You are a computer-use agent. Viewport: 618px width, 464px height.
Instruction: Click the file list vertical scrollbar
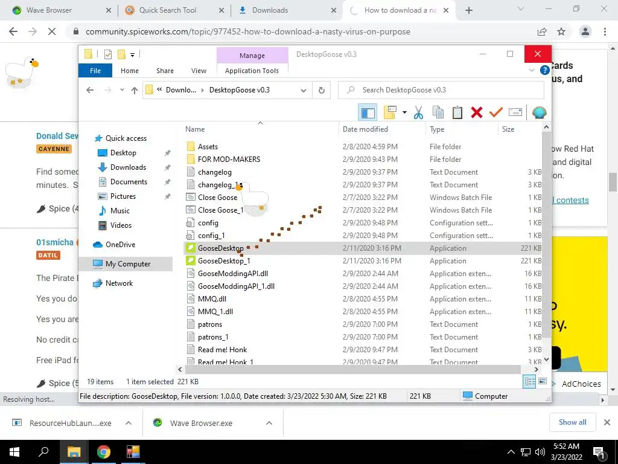coord(546,235)
